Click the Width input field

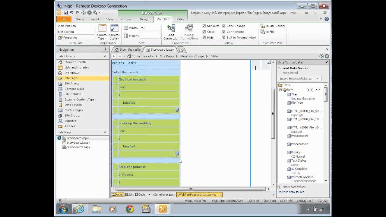[x=150, y=28]
